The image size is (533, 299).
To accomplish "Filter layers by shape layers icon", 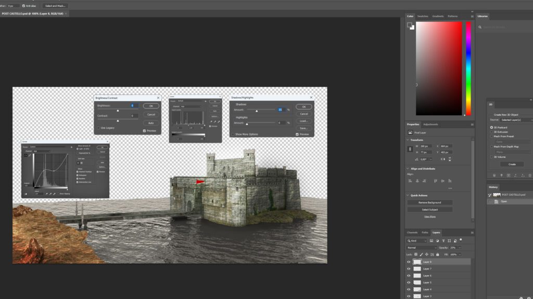I will [x=449, y=241].
